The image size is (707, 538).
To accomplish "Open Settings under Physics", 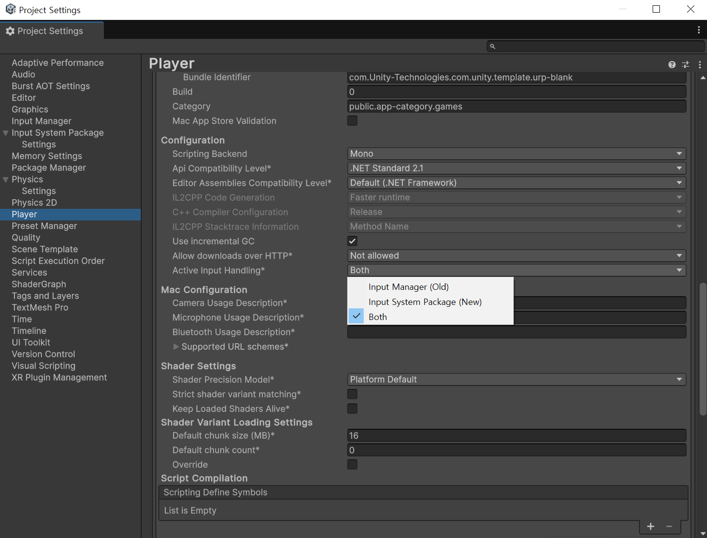I will [39, 191].
